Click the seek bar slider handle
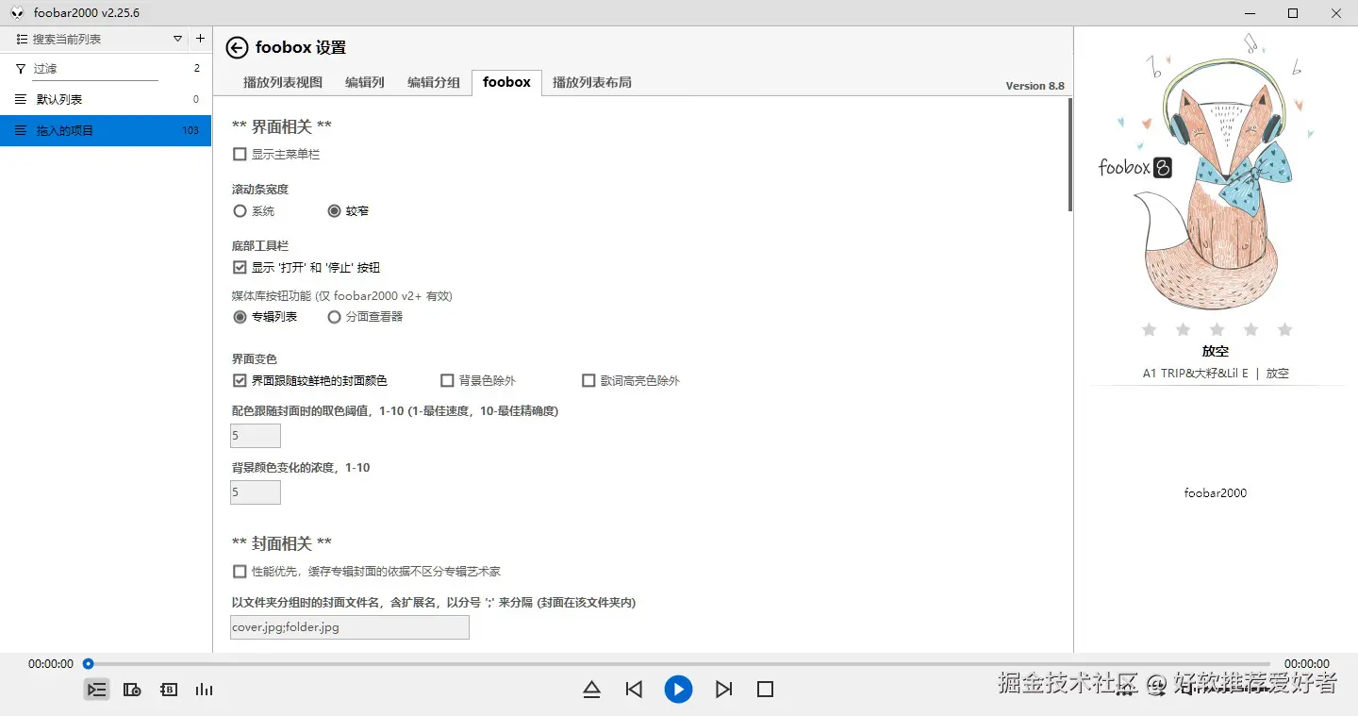This screenshot has width=1358, height=716. point(89,663)
